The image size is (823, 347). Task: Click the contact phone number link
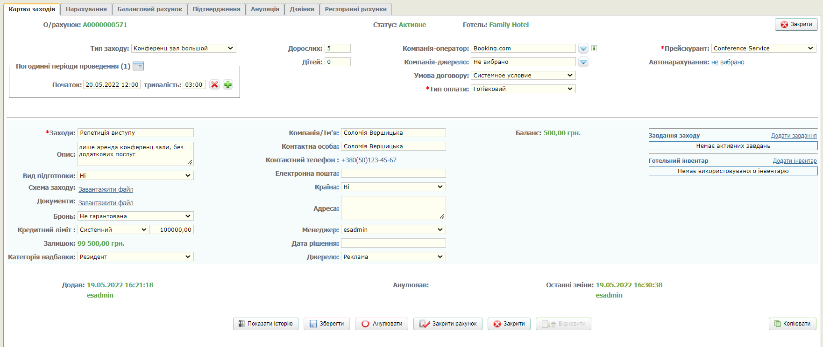(369, 160)
